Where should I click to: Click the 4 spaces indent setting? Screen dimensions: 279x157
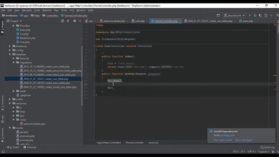(x=264, y=152)
